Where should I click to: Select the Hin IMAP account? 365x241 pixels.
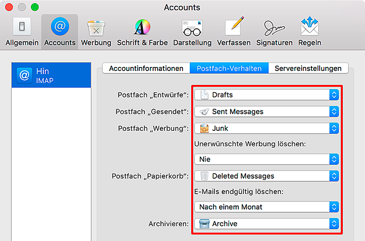[x=51, y=75]
